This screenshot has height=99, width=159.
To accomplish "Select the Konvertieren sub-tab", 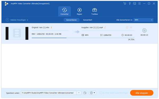I will 72,20.
